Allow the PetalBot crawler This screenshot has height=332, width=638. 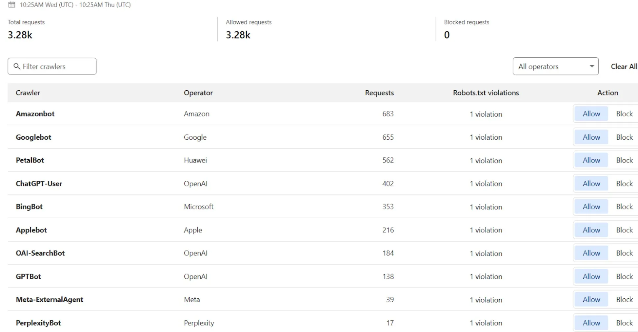point(591,160)
